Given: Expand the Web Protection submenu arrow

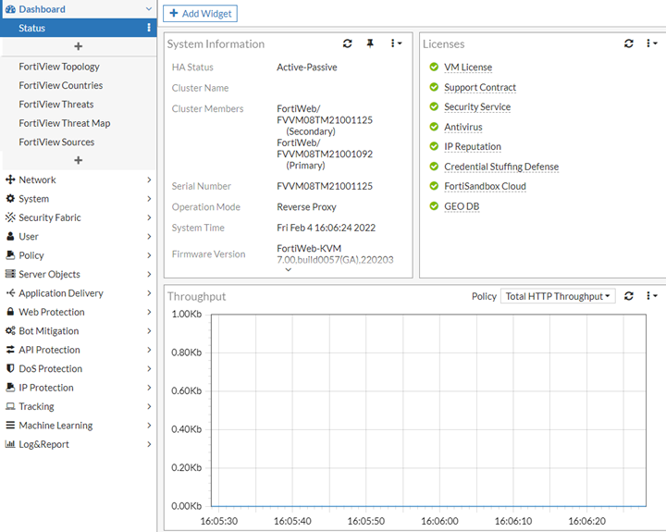Looking at the screenshot, I should coord(149,312).
